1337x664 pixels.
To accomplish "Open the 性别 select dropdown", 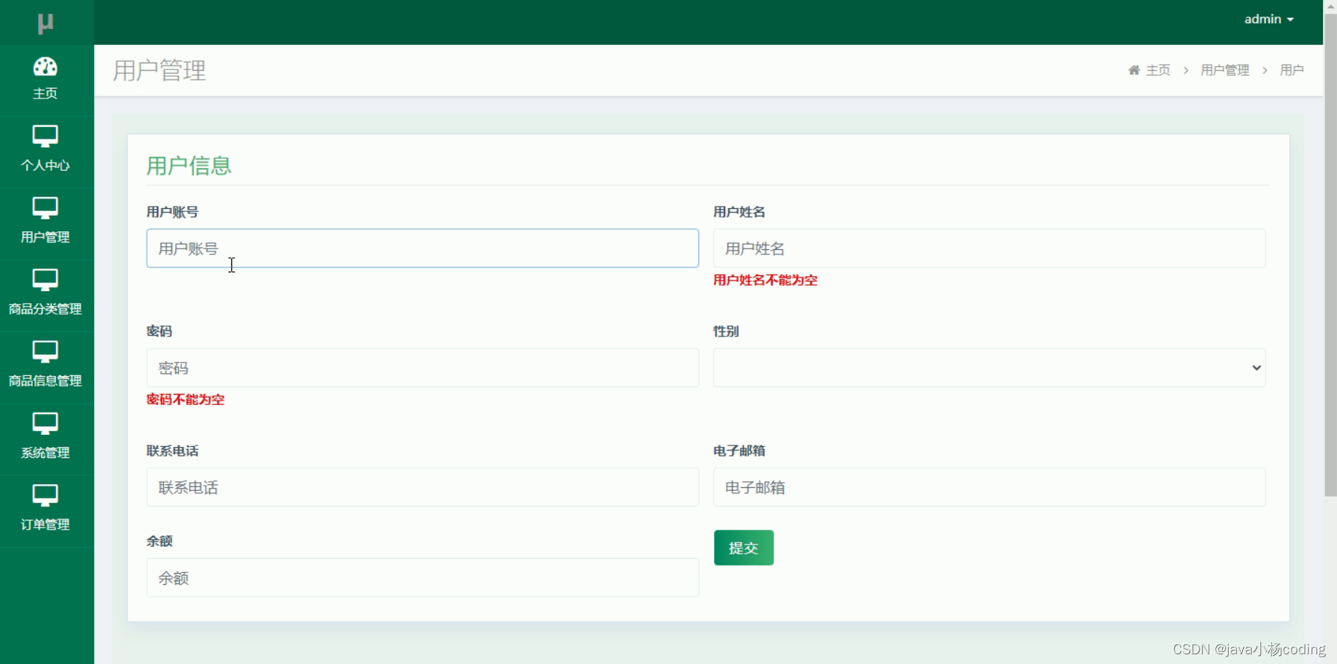I will (989, 368).
